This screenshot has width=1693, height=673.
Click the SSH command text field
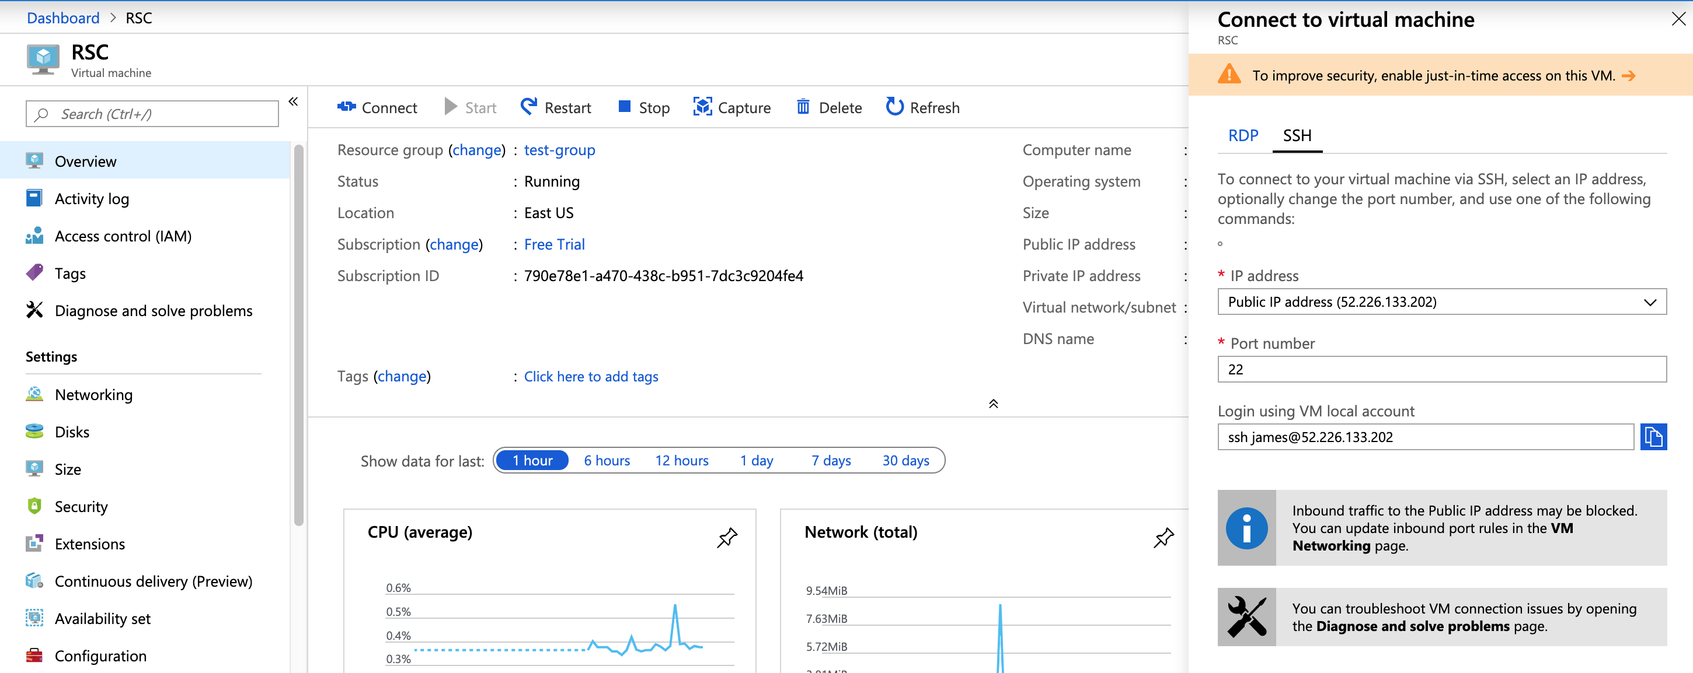pyautogui.click(x=1426, y=437)
